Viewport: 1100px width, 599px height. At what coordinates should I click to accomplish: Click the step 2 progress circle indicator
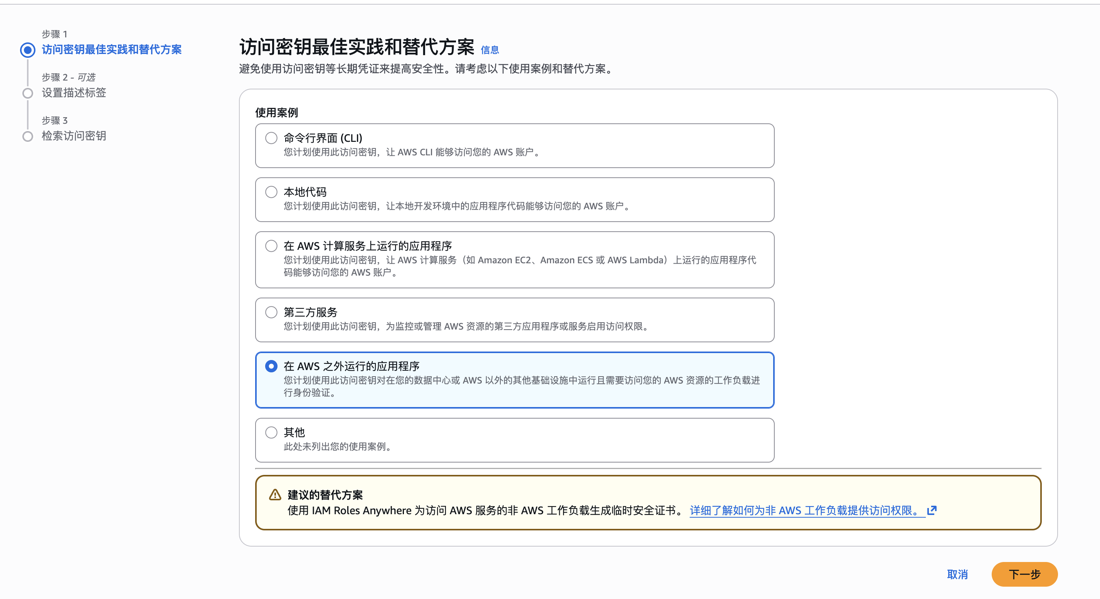27,93
